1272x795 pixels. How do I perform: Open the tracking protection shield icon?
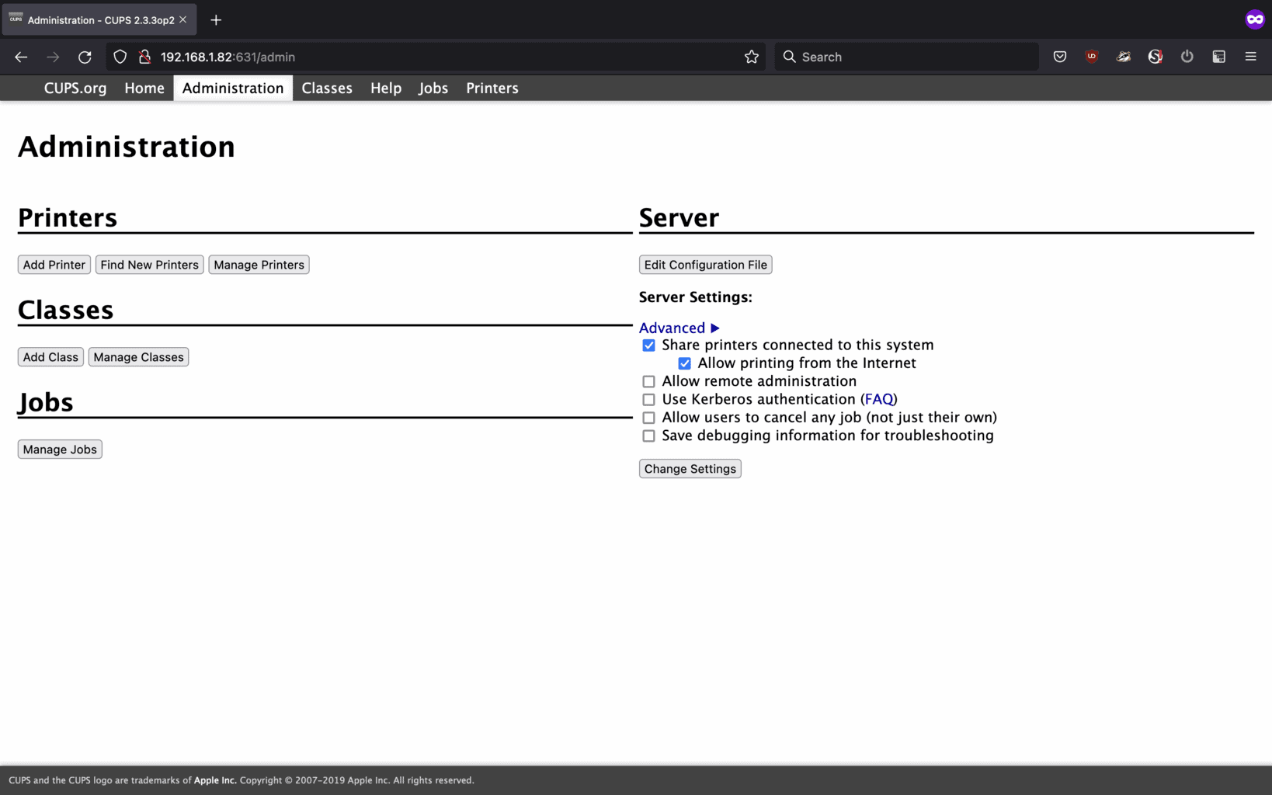pyautogui.click(x=120, y=57)
